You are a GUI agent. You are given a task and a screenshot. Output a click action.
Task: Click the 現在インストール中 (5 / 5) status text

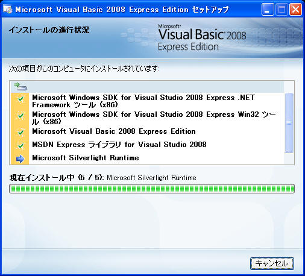tap(57, 178)
